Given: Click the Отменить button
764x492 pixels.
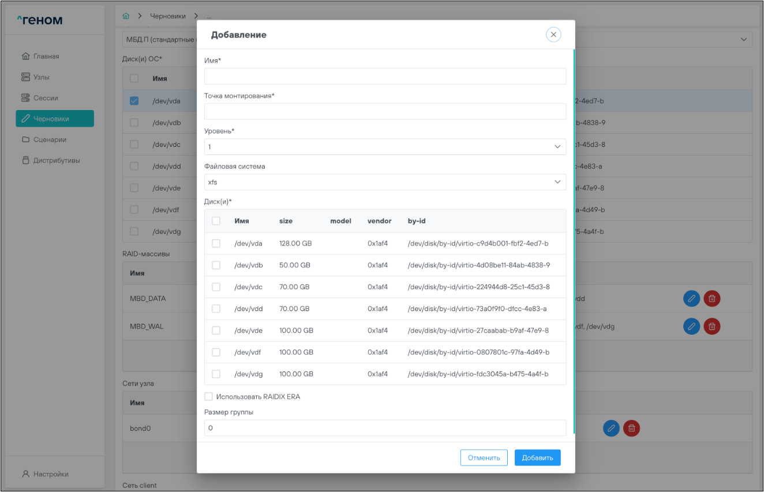Looking at the screenshot, I should pos(484,457).
